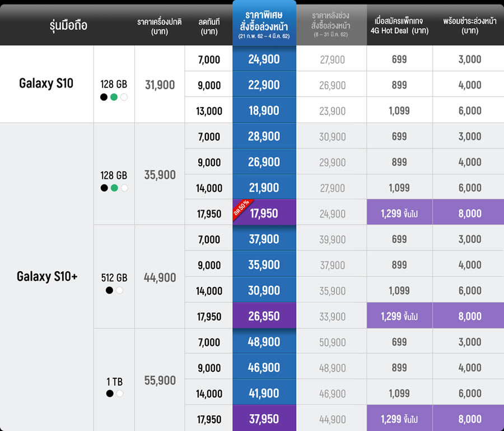Pick black color dot for Galaxy S10 128 GB
Image resolution: width=504 pixels, height=431 pixels.
[104, 97]
